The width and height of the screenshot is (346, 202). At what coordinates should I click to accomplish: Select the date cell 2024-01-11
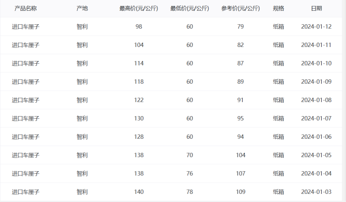coord(316,45)
